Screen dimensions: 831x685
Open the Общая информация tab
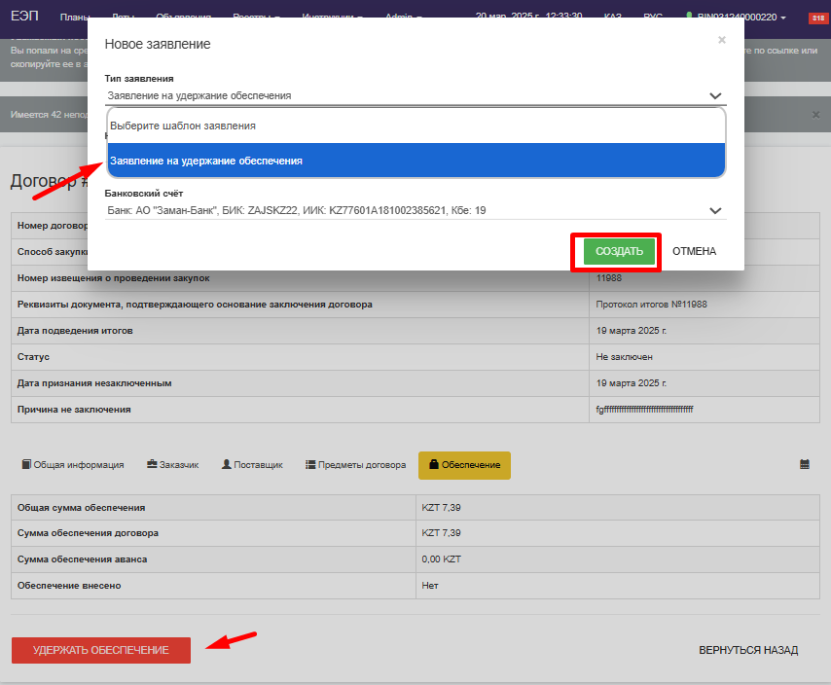tap(73, 465)
